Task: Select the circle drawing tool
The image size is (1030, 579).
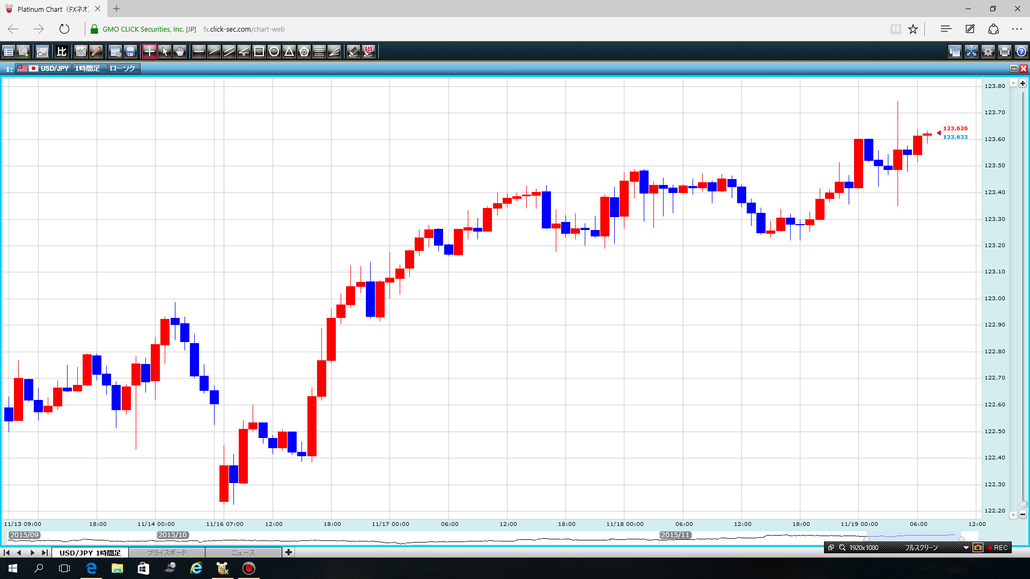Action: point(274,51)
